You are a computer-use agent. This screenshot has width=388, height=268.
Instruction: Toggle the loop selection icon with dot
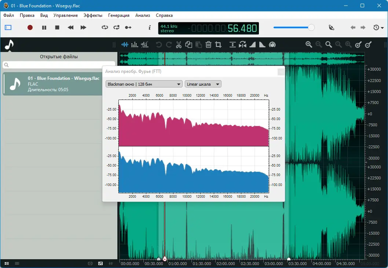(x=117, y=27)
